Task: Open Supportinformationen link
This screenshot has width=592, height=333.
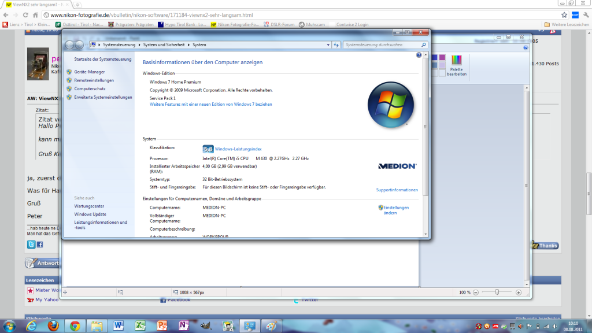Action: [397, 190]
